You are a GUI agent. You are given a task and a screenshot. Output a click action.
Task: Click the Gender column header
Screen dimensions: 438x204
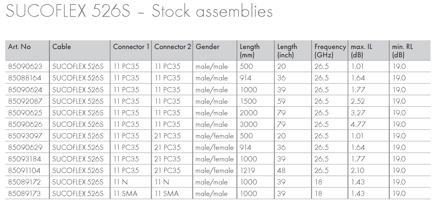pyautogui.click(x=208, y=47)
